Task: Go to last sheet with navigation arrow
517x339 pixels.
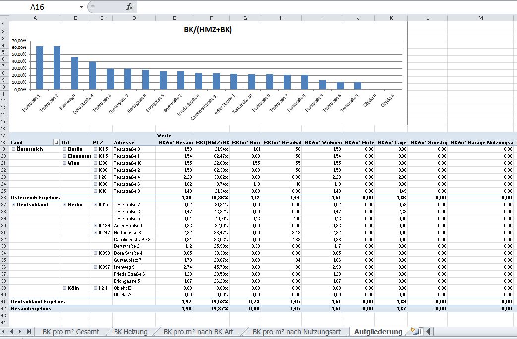Action: pos(29,331)
